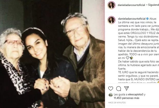This screenshot has width=159, height=108.
Task: Click the clasped hands in the photo
Action: [52, 85]
